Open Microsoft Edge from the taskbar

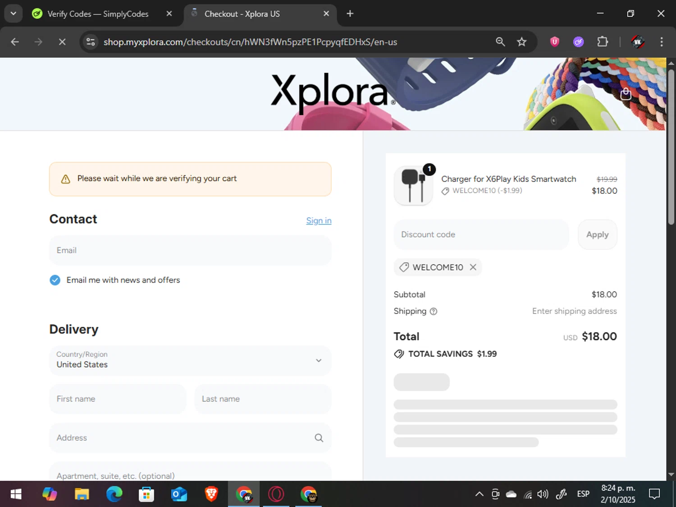click(x=114, y=494)
